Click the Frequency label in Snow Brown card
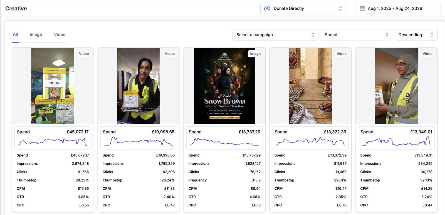This screenshot has height=215, width=445. tap(197, 180)
